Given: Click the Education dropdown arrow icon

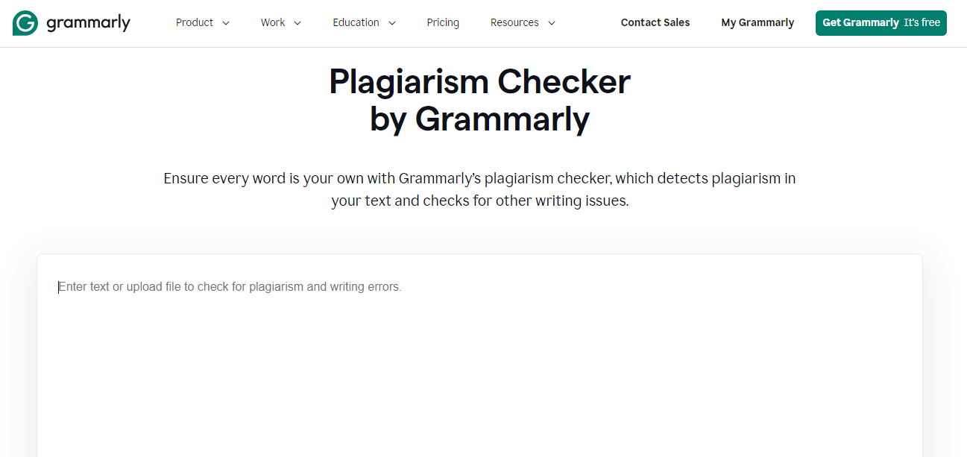Looking at the screenshot, I should coord(394,23).
